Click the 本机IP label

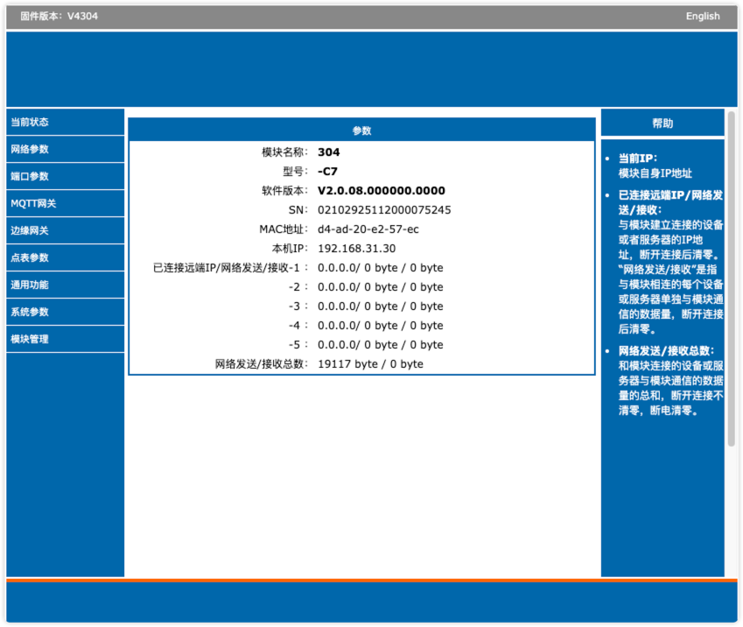click(290, 249)
